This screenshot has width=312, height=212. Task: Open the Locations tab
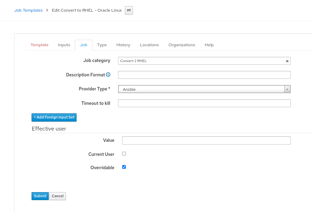click(149, 45)
